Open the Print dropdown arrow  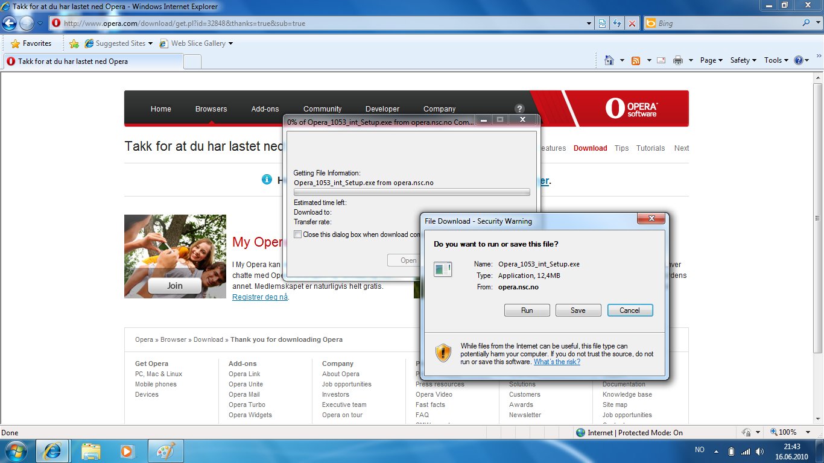[689, 60]
